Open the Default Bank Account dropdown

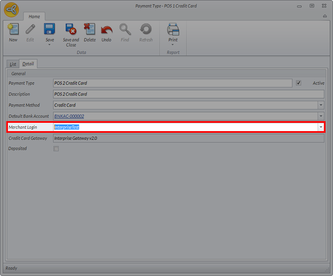point(321,116)
